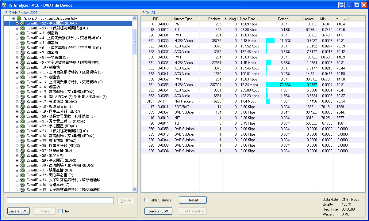Click the clock icon beside EventID 8

pos(22,58)
